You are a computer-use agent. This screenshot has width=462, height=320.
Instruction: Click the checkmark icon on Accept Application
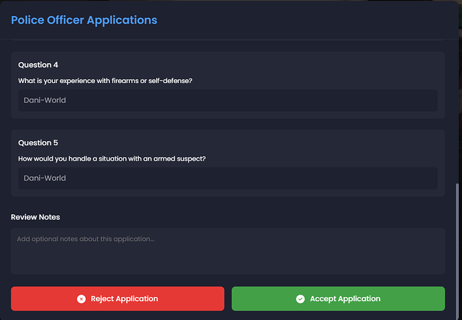[300, 299]
